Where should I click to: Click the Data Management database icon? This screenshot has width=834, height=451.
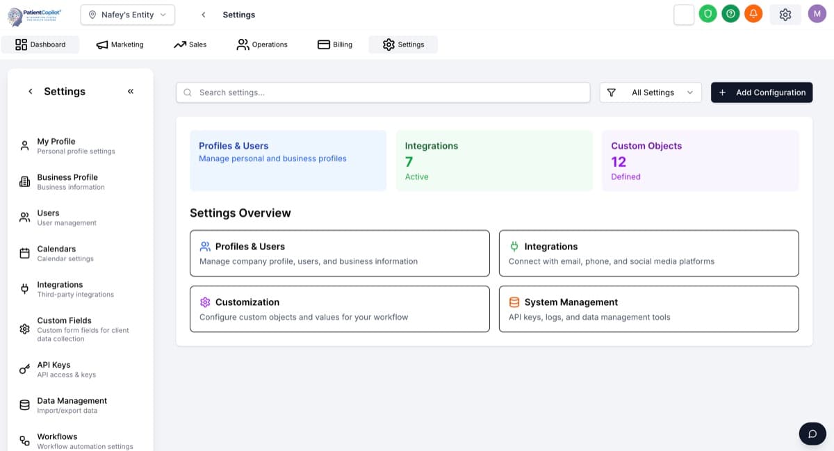(x=24, y=405)
